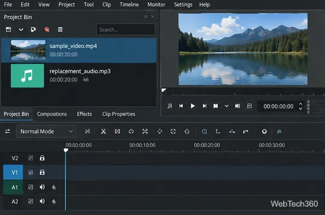
Task: Expand the add clip dropdown arrow
Action: click(x=21, y=29)
